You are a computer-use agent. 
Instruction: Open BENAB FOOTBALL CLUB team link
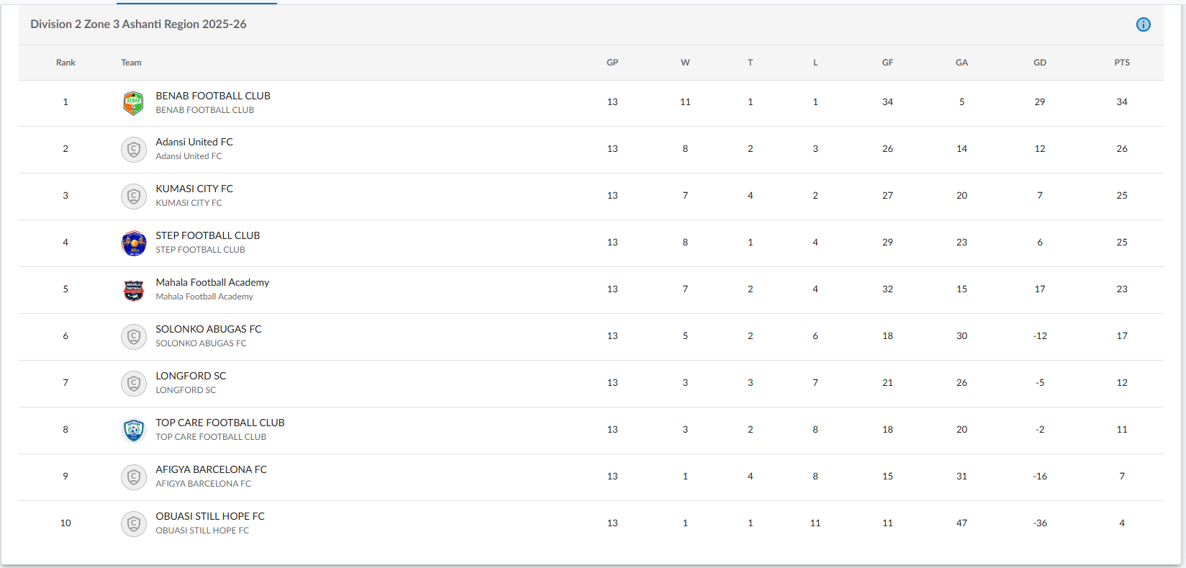(x=213, y=96)
